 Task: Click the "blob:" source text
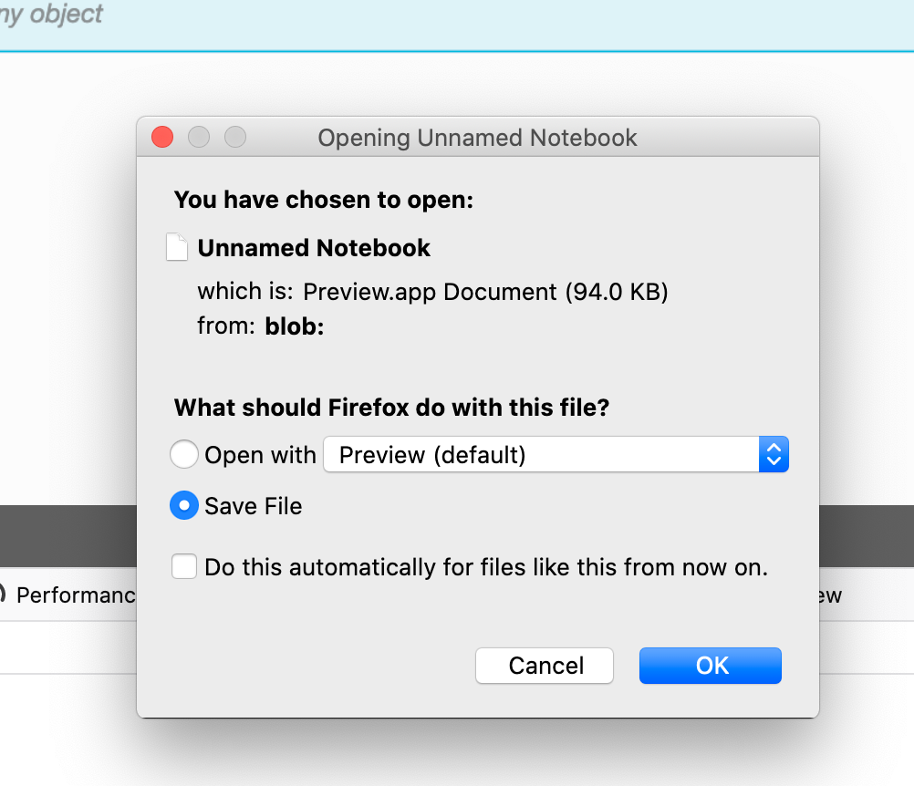tap(294, 326)
